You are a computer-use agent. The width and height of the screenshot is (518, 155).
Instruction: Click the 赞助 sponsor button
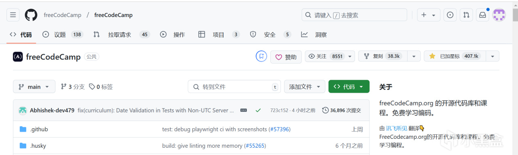coord(286,57)
